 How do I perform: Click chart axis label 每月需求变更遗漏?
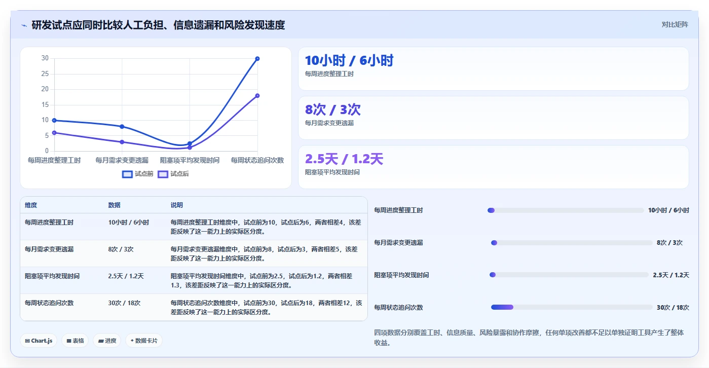122,160
